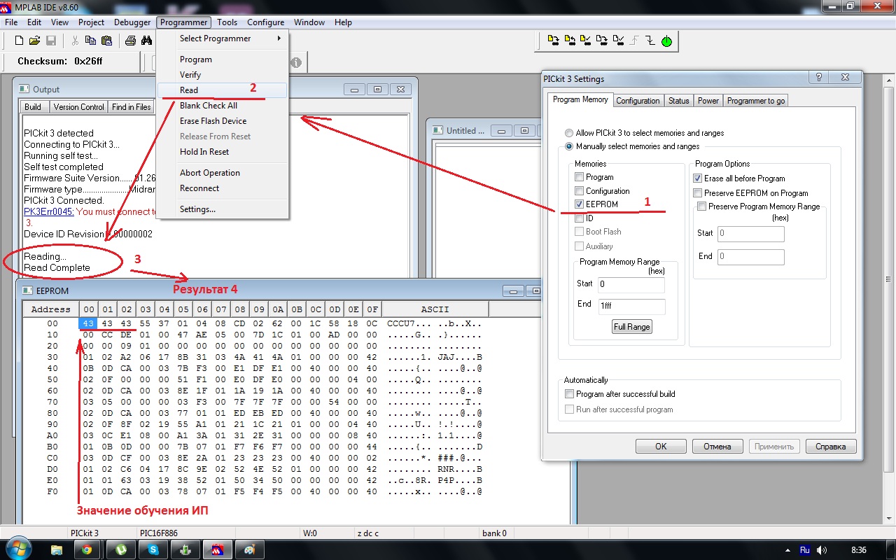
Task: Click the Hold In Reset toolbar icon
Action: click(x=650, y=41)
